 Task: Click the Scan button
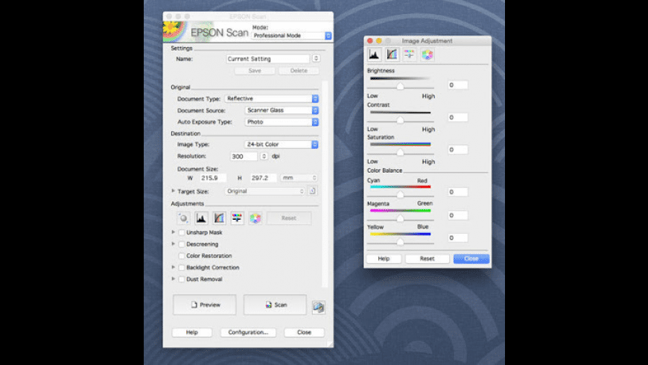(x=276, y=305)
